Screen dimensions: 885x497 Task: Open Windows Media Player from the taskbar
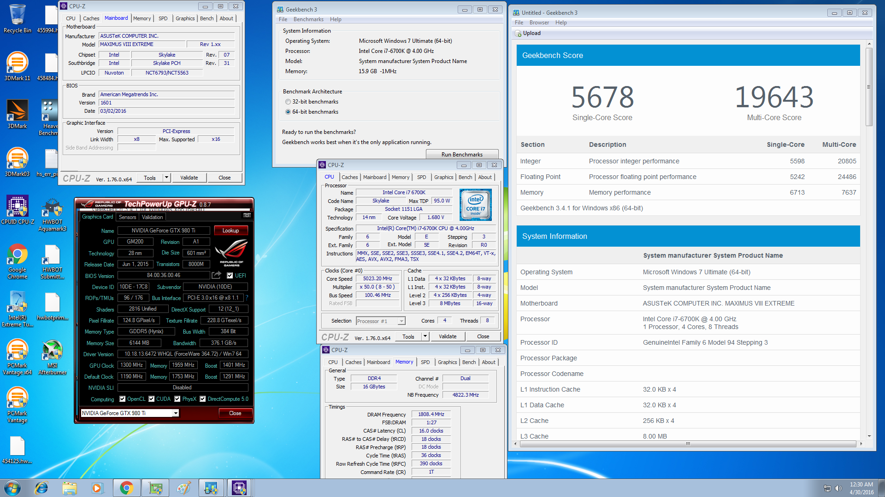tap(97, 488)
